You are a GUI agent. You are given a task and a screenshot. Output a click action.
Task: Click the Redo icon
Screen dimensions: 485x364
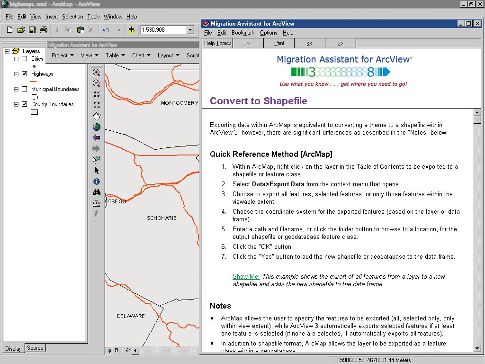117,30
